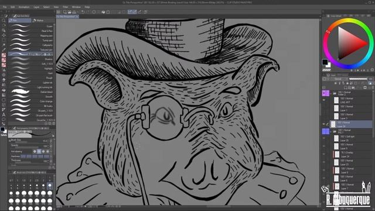Collapse the PIG 1 layer folder

(x=331, y=131)
